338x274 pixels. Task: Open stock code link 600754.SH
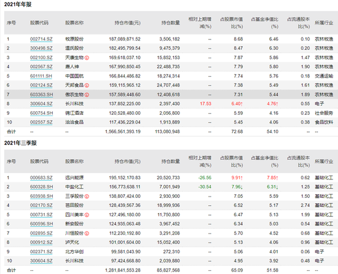(41, 113)
